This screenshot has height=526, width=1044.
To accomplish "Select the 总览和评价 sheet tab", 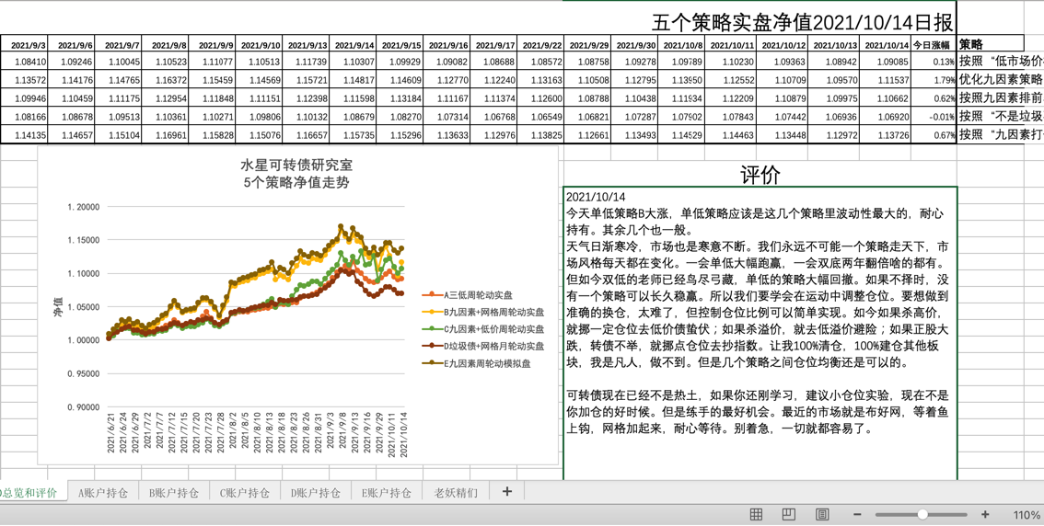I will [x=30, y=493].
